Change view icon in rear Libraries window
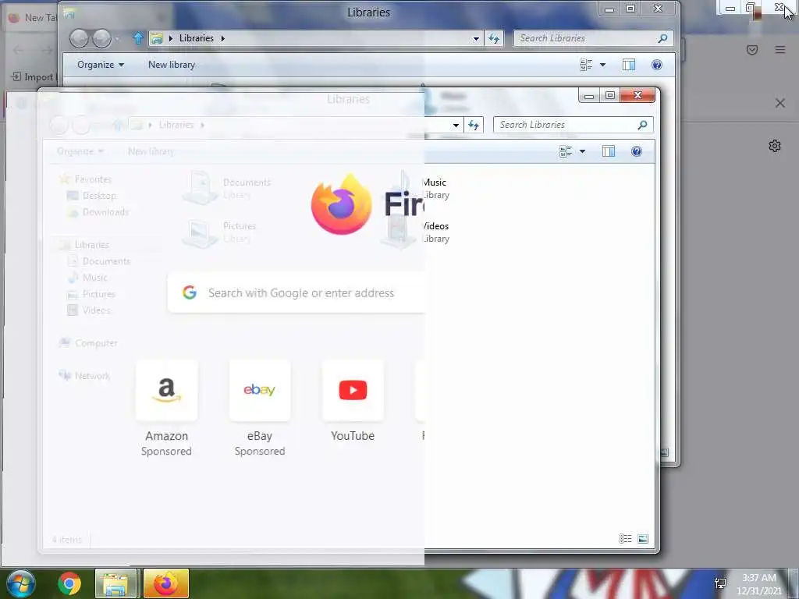 (x=586, y=65)
